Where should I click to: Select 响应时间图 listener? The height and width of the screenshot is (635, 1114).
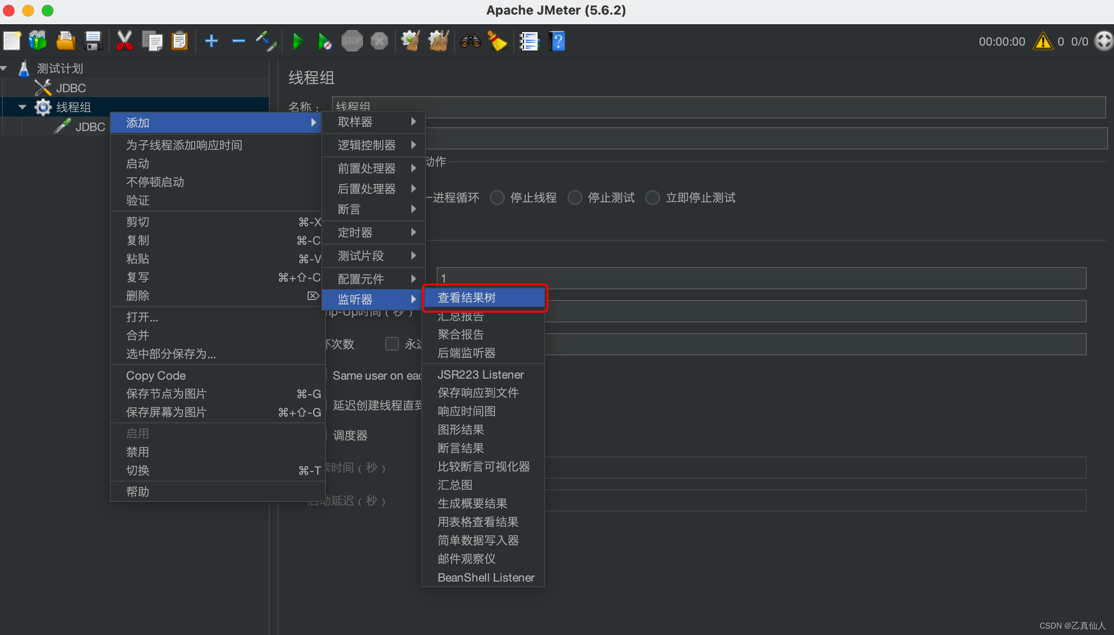click(483, 411)
